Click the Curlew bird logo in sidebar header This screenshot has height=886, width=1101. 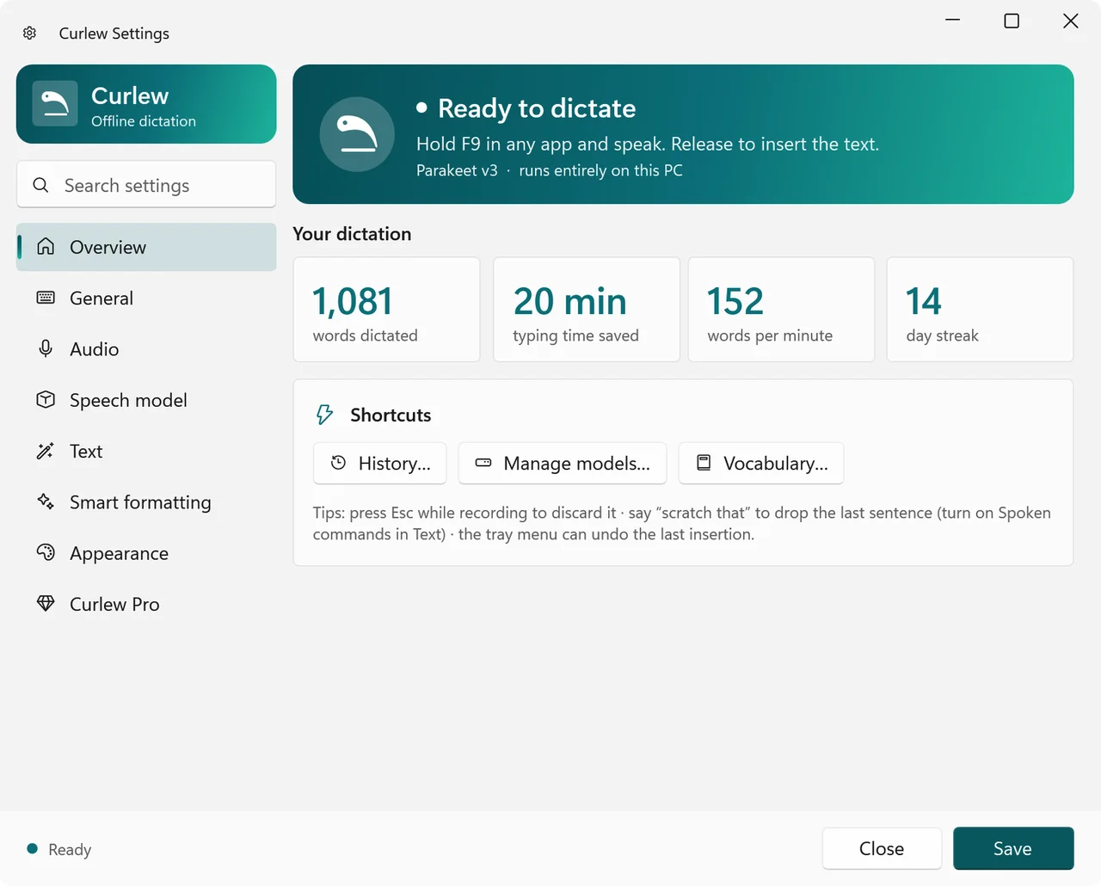(x=55, y=104)
